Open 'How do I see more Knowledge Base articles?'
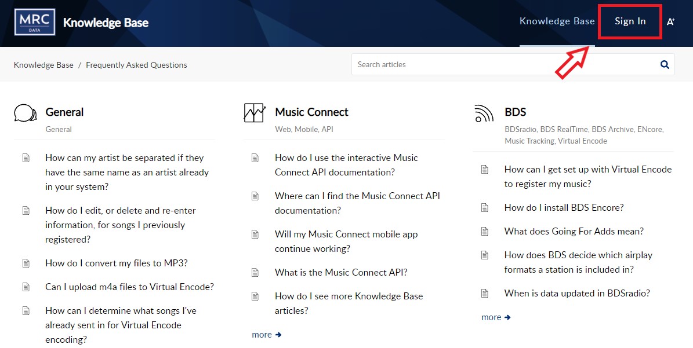The image size is (693, 348). click(x=349, y=303)
